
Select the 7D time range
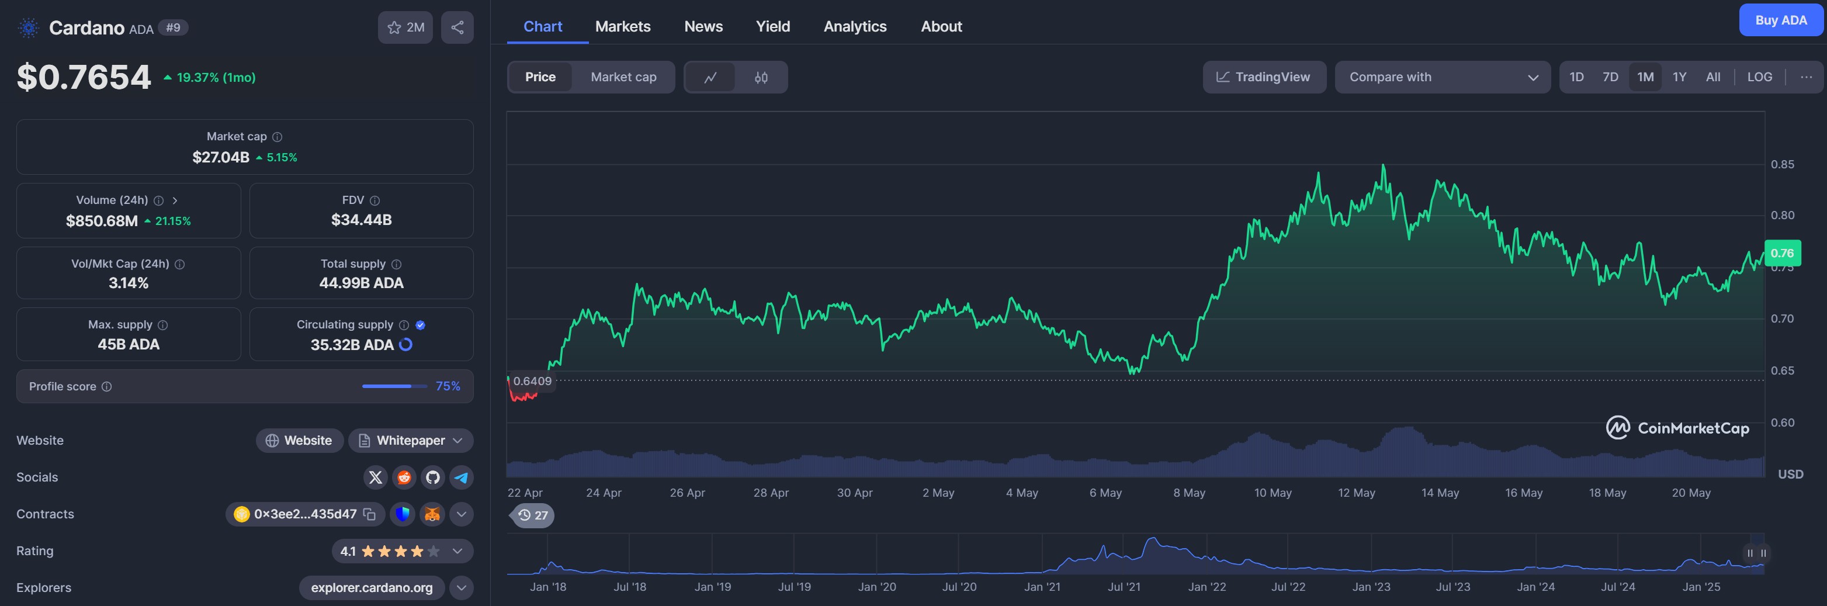(1611, 77)
